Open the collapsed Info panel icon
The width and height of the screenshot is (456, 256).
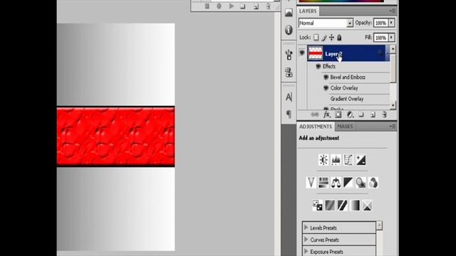click(289, 30)
